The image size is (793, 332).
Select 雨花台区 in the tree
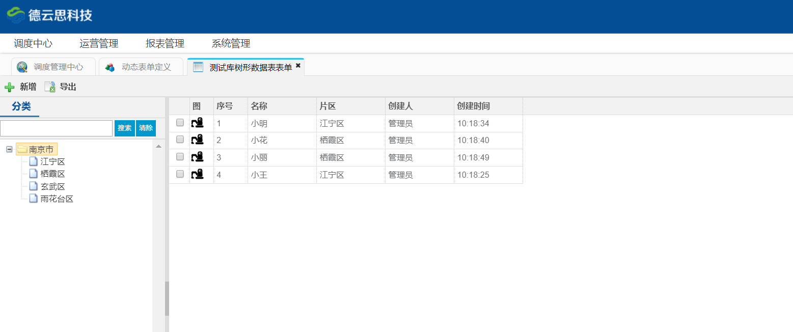coord(57,199)
